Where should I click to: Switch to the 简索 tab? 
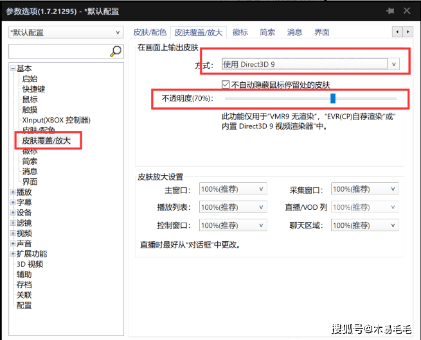267,33
